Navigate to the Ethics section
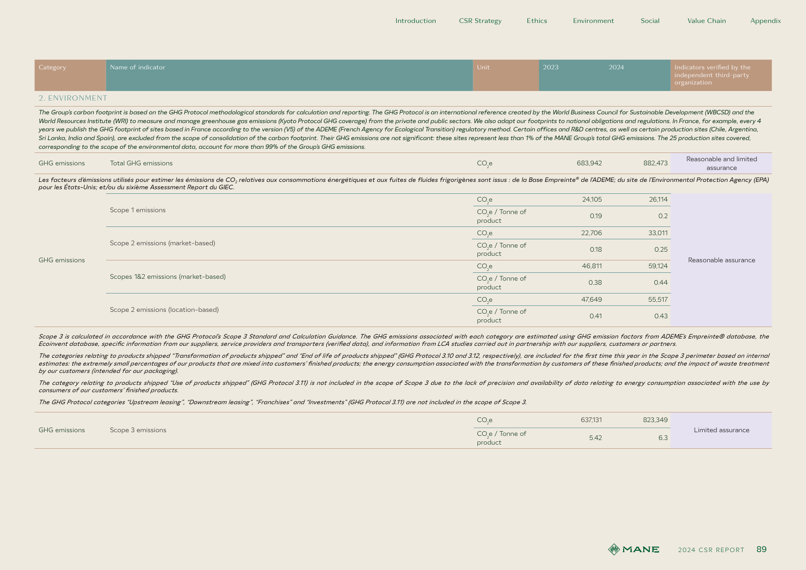 537,21
